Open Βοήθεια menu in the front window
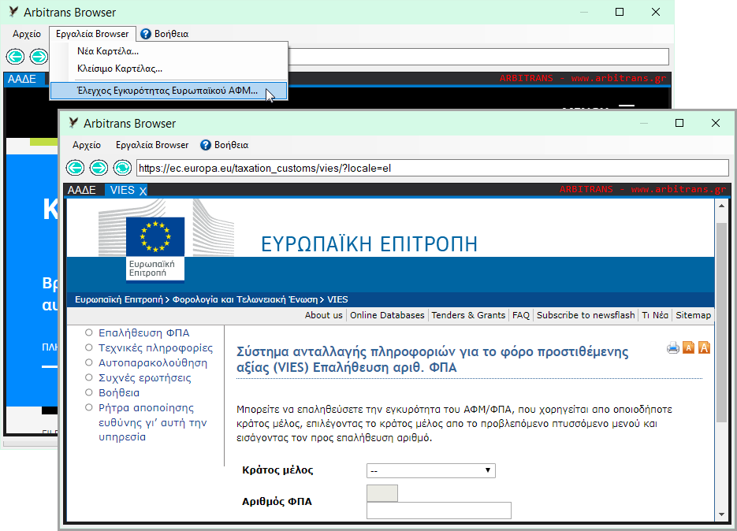Screen dimensions: 737x531 [231, 145]
